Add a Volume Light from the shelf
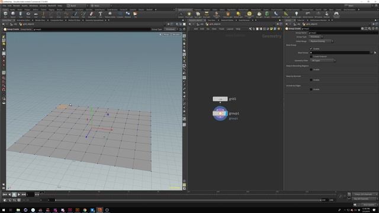The width and height of the screenshot is (379, 213). coord(227,14)
